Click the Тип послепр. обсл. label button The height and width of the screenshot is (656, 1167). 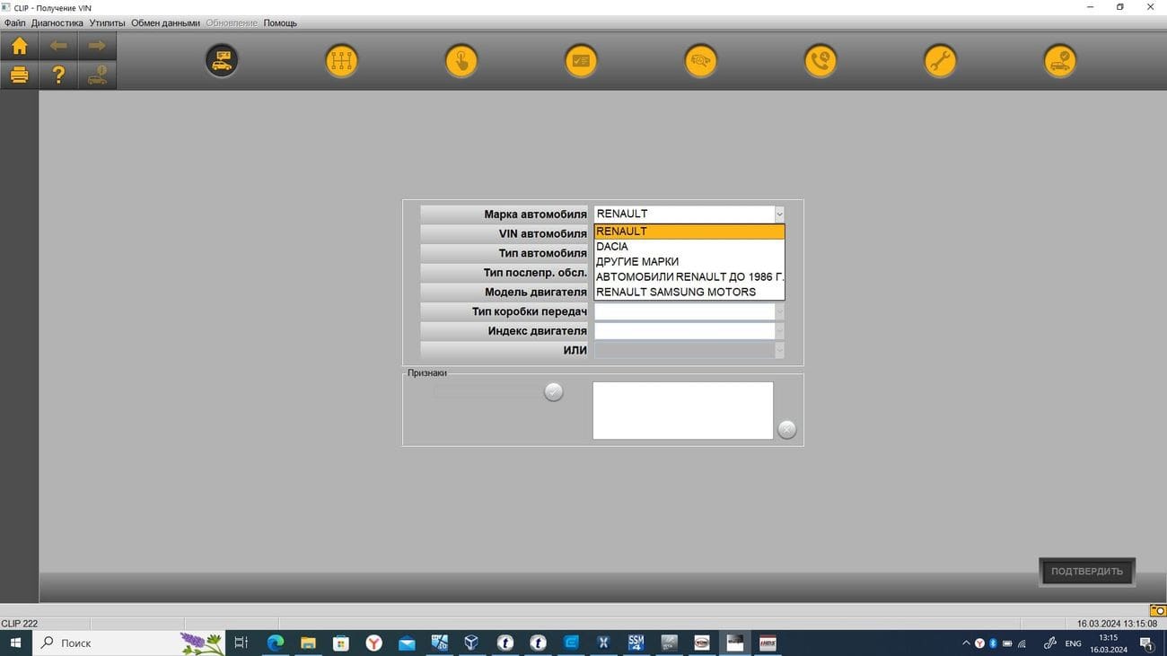point(505,273)
